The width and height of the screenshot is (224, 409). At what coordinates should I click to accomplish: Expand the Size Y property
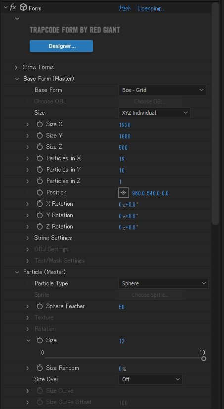28,136
